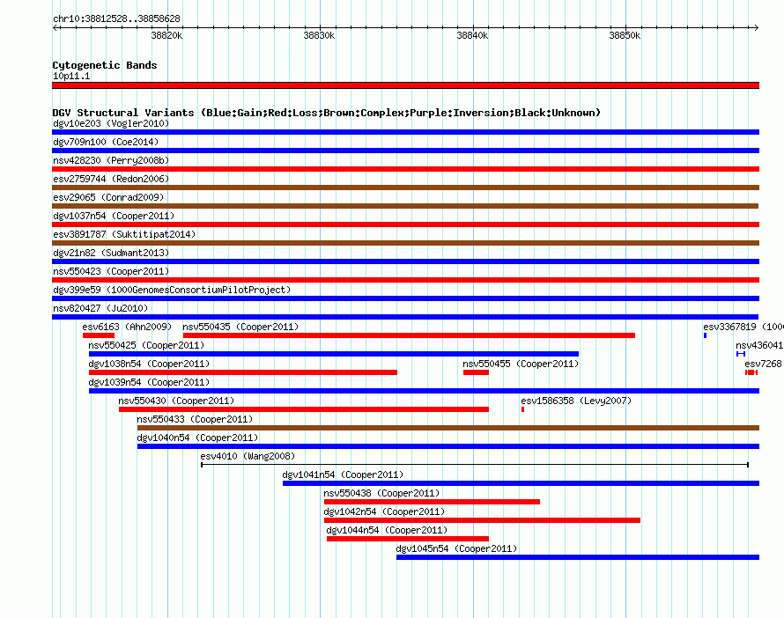Screen dimensions: 784x618
Task: Open dgv1037n54 (Cooper2011) label
Action: [x=114, y=216]
